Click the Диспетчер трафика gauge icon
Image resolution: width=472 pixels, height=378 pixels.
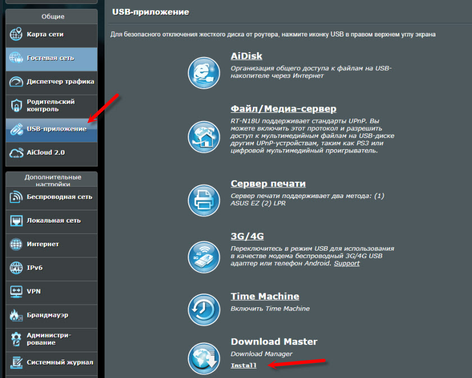point(16,81)
